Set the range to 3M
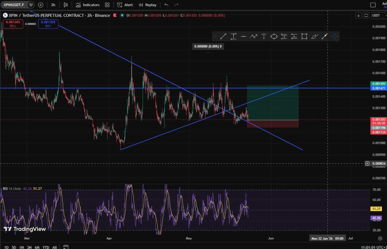 [29, 247]
